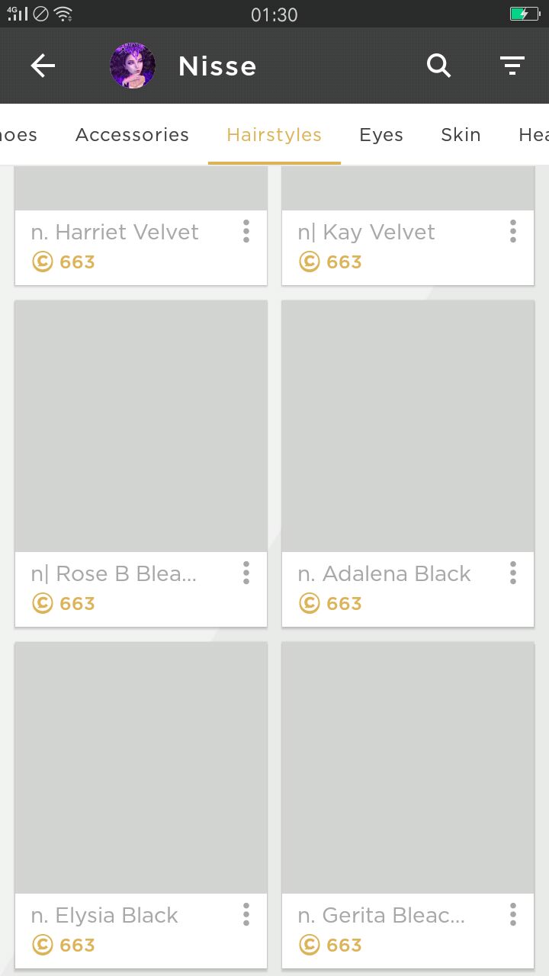The image size is (549, 976).
Task: Open options menu for Harriet Velvet
Action: 246,231
